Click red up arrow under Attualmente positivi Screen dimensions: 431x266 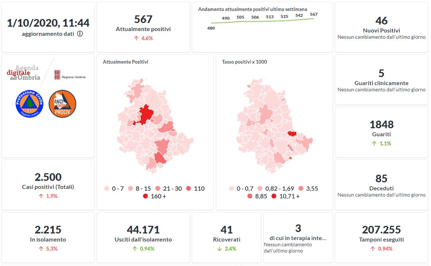click(x=136, y=38)
